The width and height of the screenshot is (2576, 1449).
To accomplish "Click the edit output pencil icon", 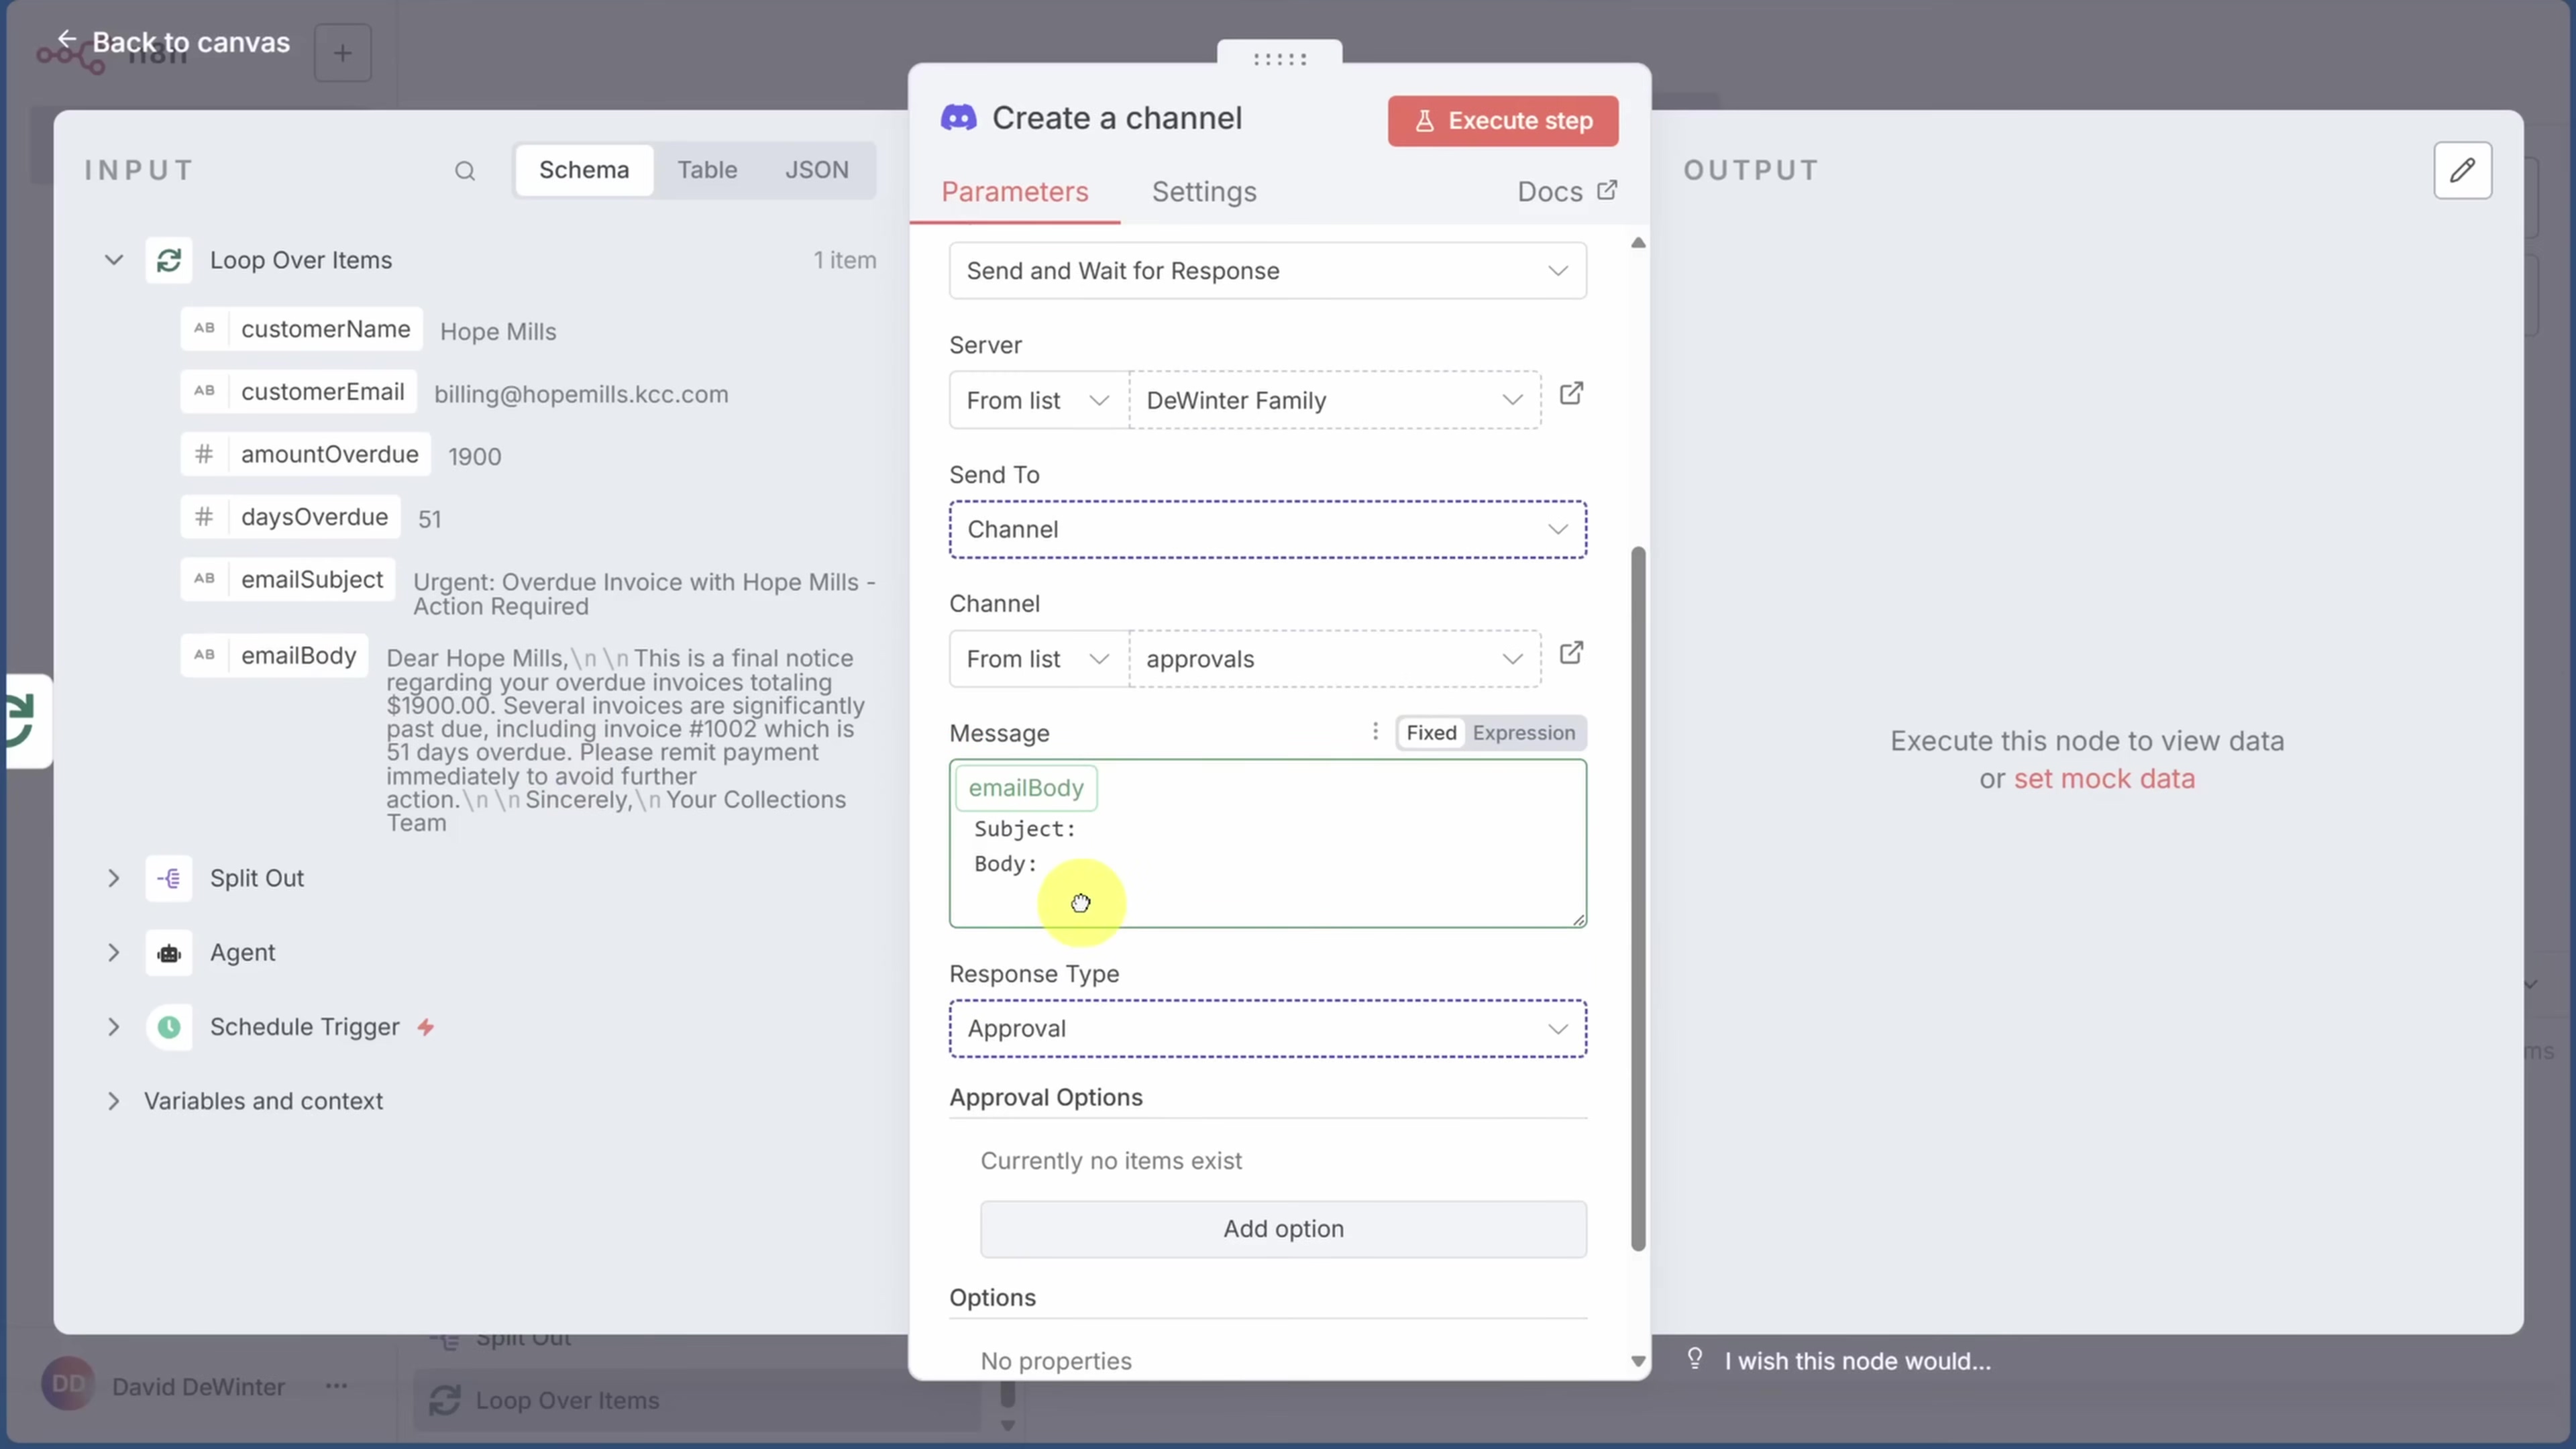I will 2462,171.
